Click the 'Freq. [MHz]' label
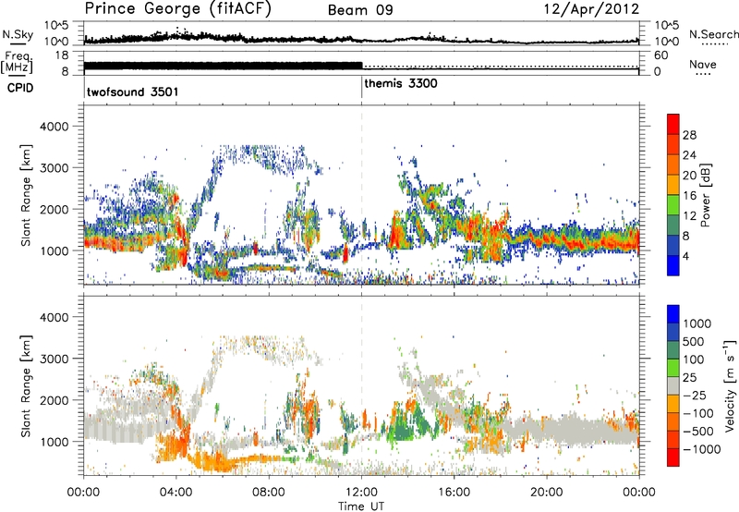 [x=17, y=63]
